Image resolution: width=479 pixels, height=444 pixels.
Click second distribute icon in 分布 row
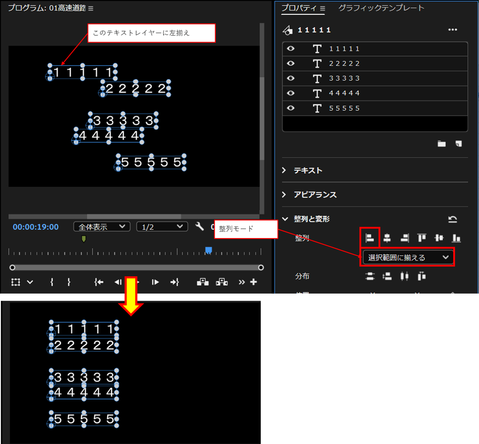[387, 276]
